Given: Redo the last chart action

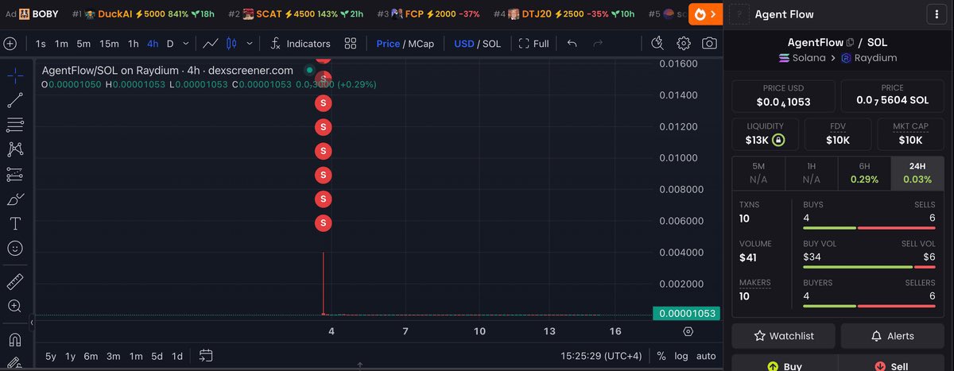Looking at the screenshot, I should 598,44.
